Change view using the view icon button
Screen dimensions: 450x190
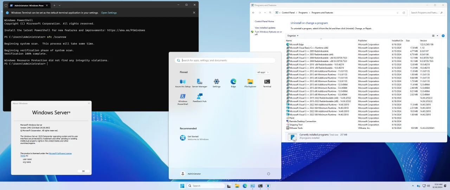pos(433,36)
